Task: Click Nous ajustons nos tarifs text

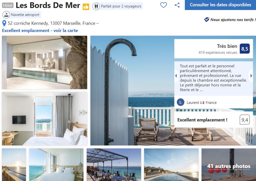Action: [233, 20]
